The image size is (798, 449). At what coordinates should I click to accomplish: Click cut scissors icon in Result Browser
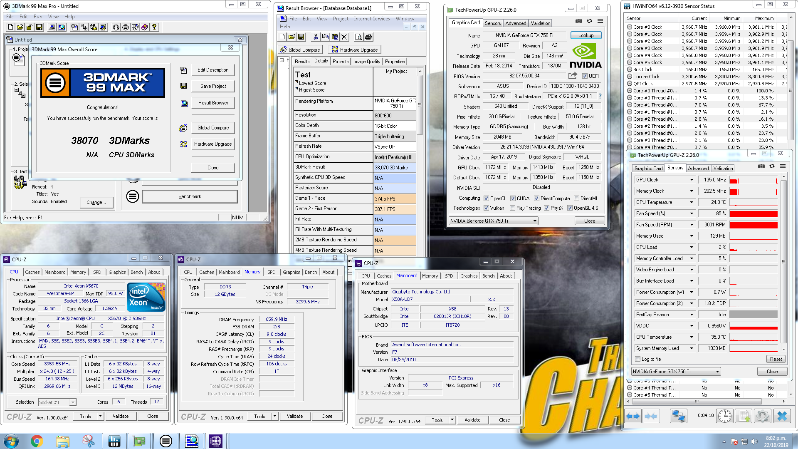point(316,37)
